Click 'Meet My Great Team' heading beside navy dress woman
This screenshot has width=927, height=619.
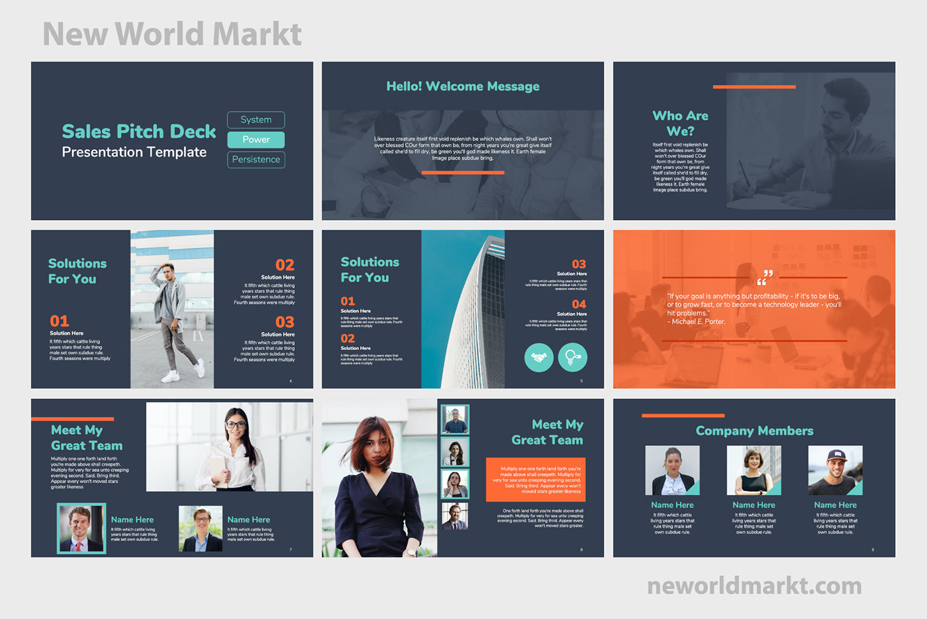tap(548, 432)
